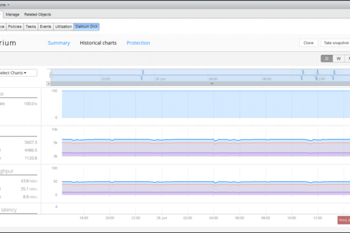
Task: Click Take snapshot button
Action: [336, 43]
